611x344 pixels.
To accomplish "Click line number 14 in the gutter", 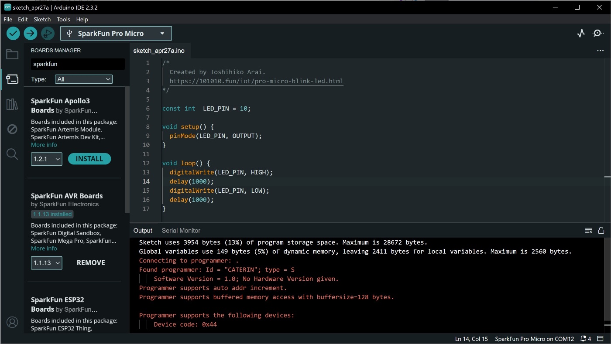I will tap(146, 181).
